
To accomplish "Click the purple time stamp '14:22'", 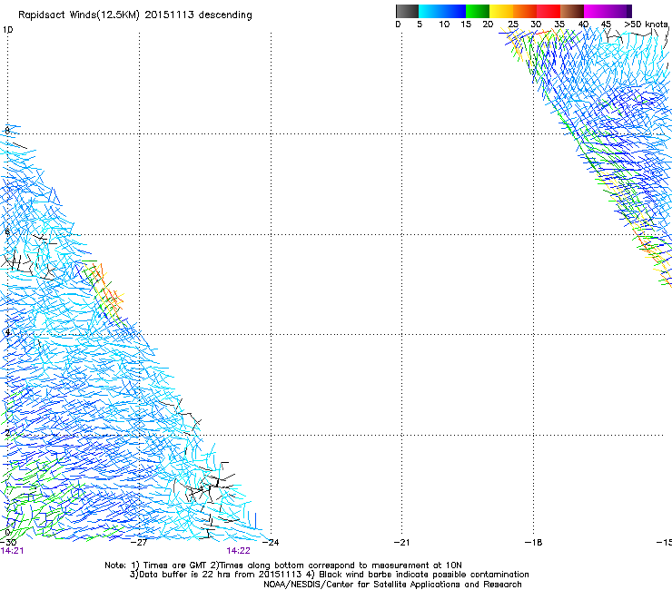I will (x=238, y=551).
